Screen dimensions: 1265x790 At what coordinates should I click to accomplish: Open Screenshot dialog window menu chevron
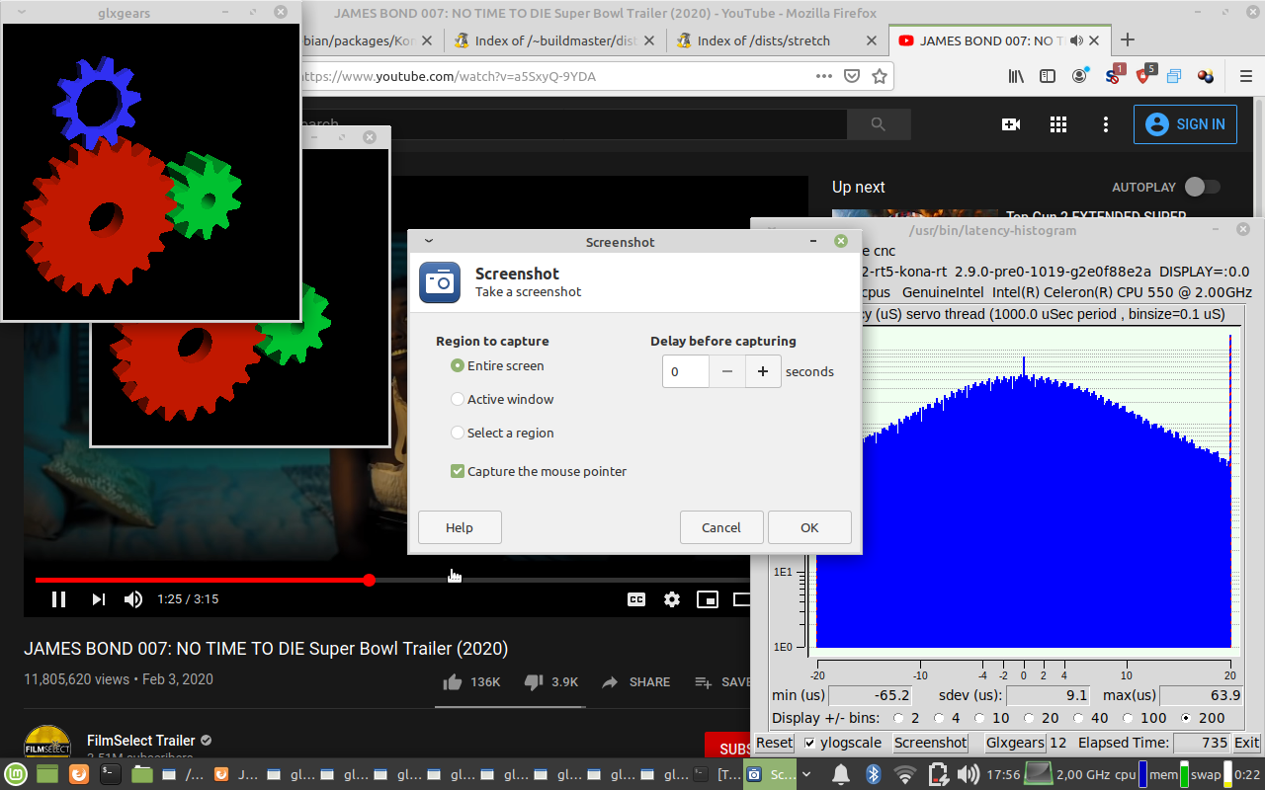pyautogui.click(x=428, y=241)
